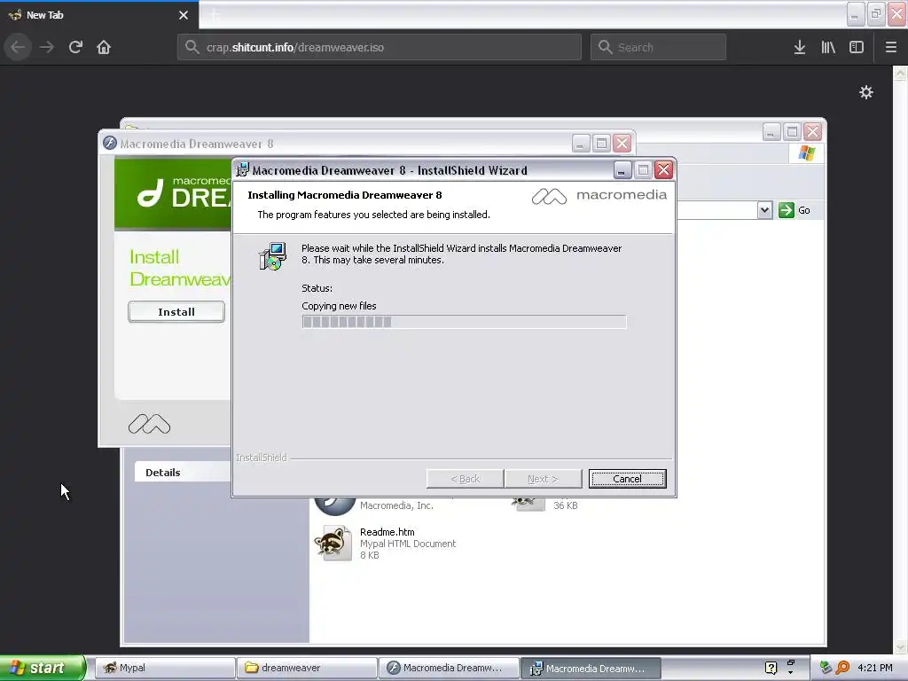Click the Dreamweaver launcher title icon

tap(109, 143)
